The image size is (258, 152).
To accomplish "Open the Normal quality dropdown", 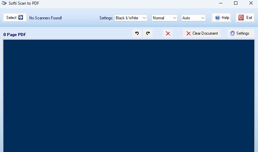I will click(164, 18).
